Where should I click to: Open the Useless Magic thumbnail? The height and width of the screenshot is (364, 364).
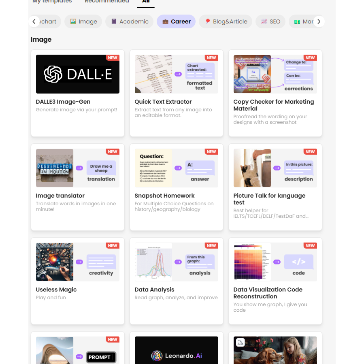point(78,262)
